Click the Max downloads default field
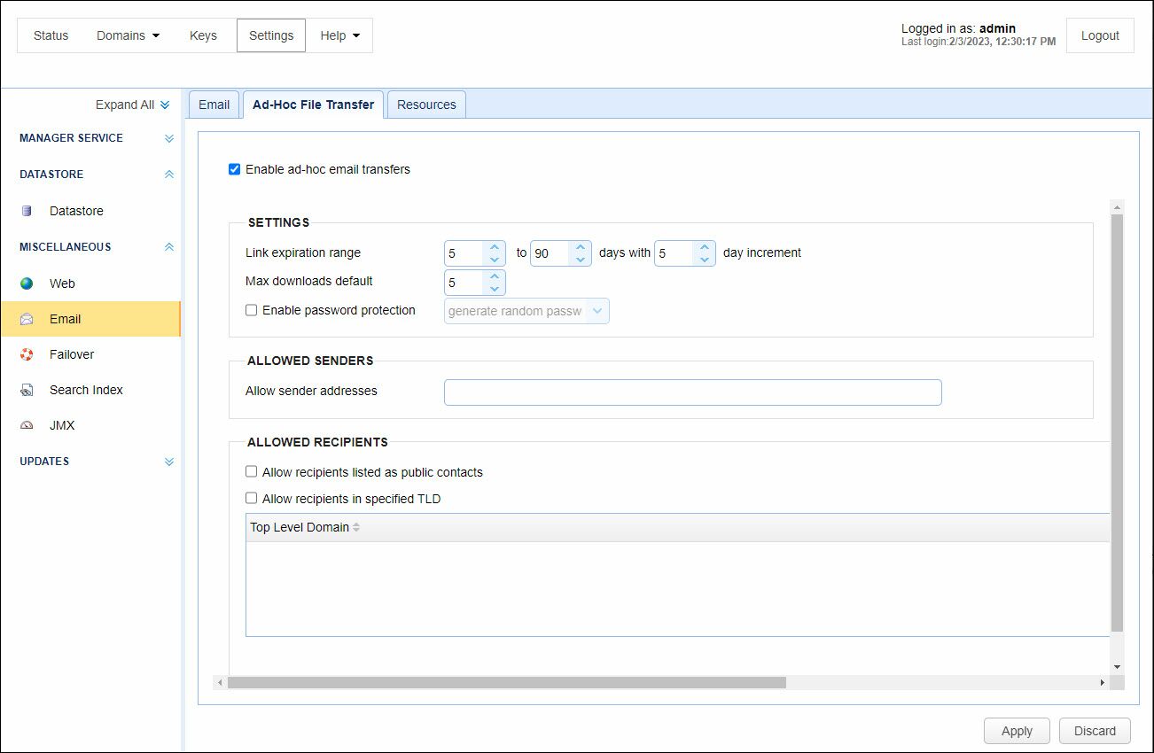Screen dimensions: 1154x753 coord(464,283)
